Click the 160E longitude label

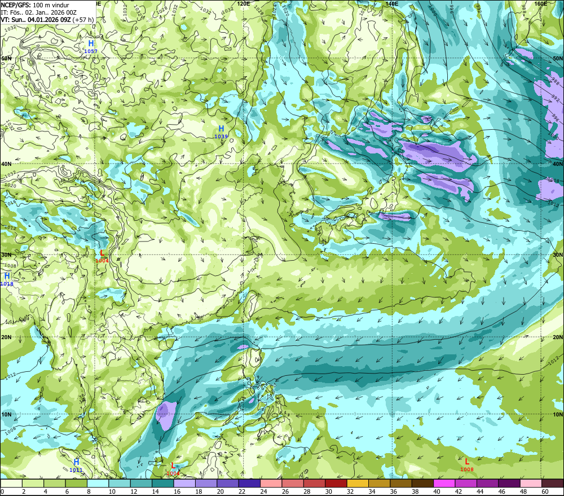541,3
